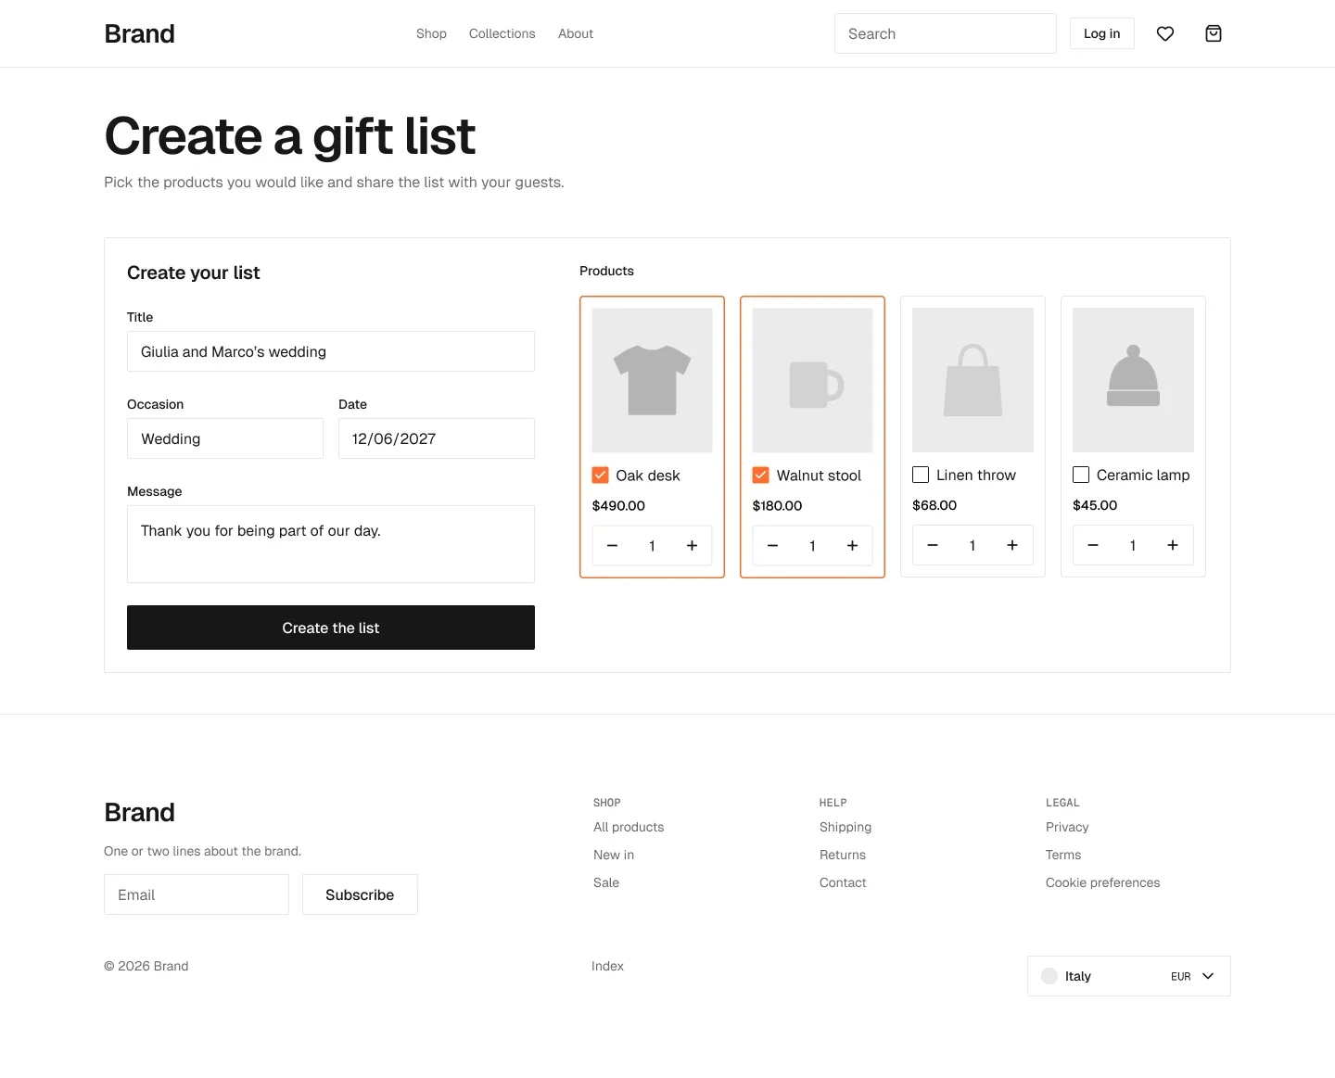1335x1078 pixels.
Task: Check the Ceramic lamp checkbox
Action: (x=1081, y=475)
